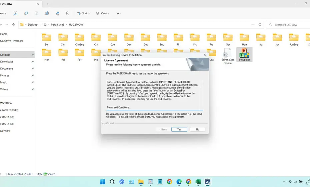Open Home in the navigation pane
The height and width of the screenshot is (187, 310).
coord(4,34)
